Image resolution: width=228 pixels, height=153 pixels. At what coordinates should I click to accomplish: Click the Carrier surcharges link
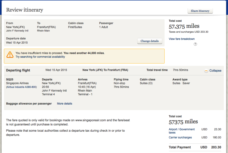click(x=180, y=138)
